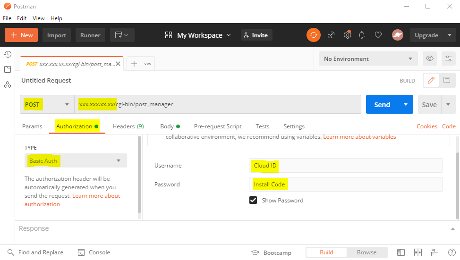Image resolution: width=460 pixels, height=260 pixels.
Task: Click into the request URL field
Action: click(218, 104)
